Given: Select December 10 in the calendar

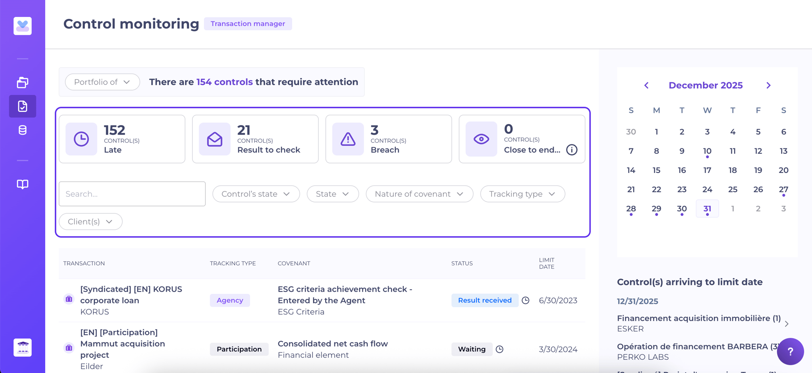Looking at the screenshot, I should [707, 151].
